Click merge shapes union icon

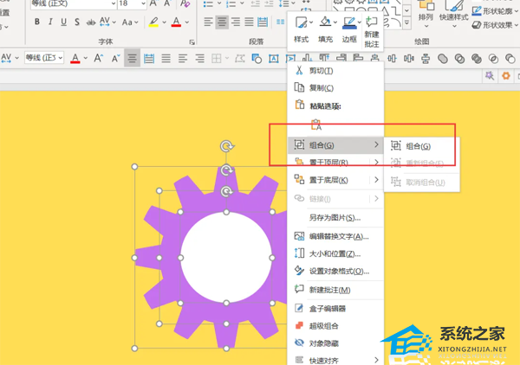click(442, 59)
